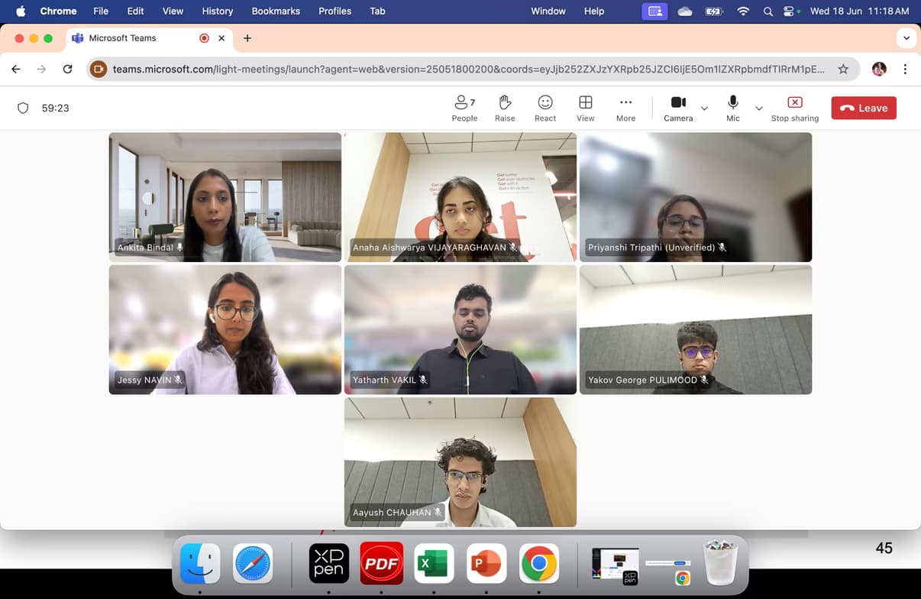Open the Bookmarks menu in the menu bar
Image resolution: width=921 pixels, height=599 pixels.
click(x=276, y=11)
